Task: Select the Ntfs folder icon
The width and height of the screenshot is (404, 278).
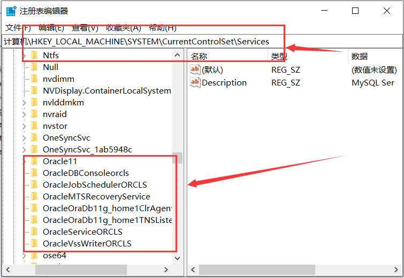Action: (x=34, y=56)
